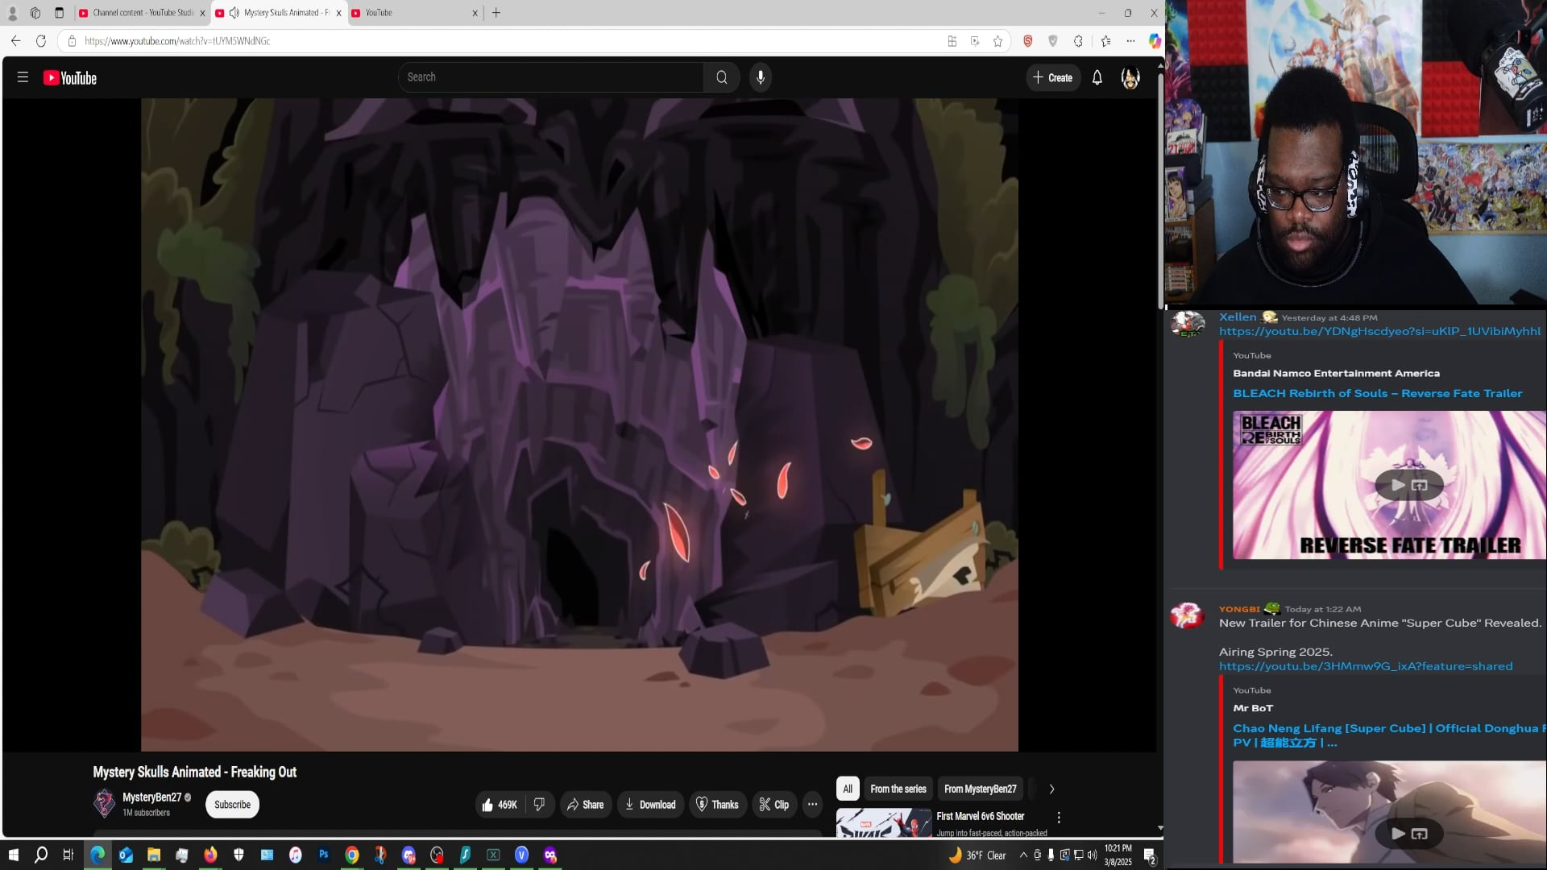This screenshot has width=1547, height=870.
Task: Show more filter chips with the right arrow
Action: pos(1051,789)
